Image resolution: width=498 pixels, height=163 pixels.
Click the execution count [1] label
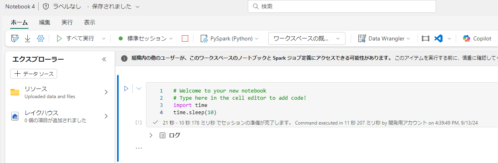(x=138, y=123)
